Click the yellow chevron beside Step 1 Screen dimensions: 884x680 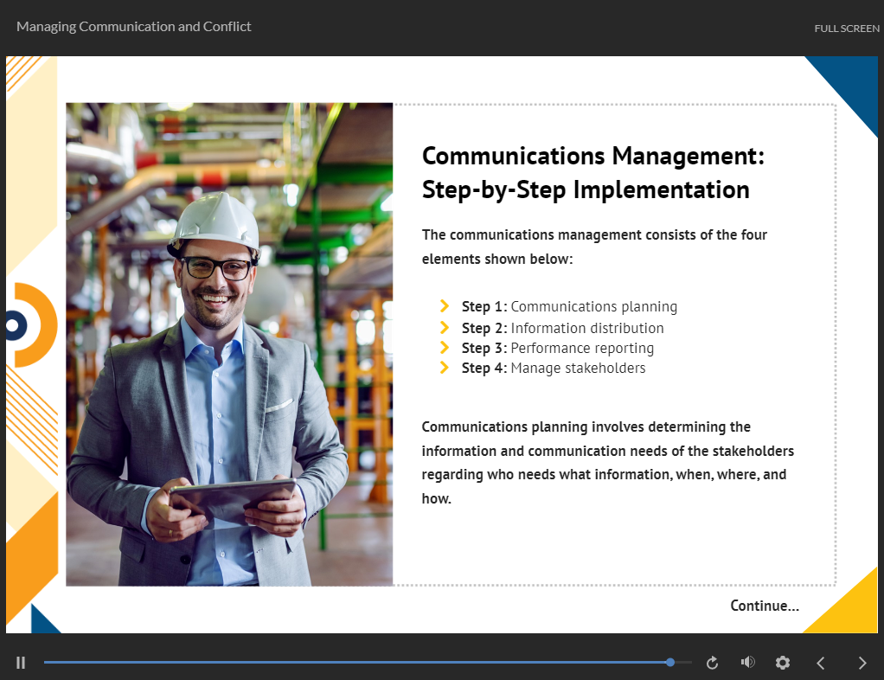pos(445,306)
